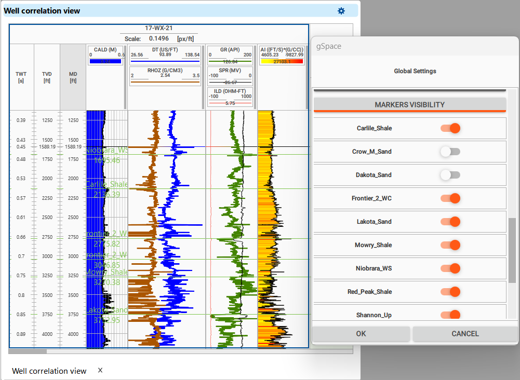520x380 pixels.
Task: Close the Well correlation view tab
Action: 100,370
